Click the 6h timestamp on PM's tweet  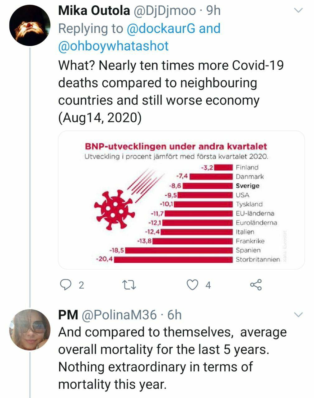click(x=174, y=315)
